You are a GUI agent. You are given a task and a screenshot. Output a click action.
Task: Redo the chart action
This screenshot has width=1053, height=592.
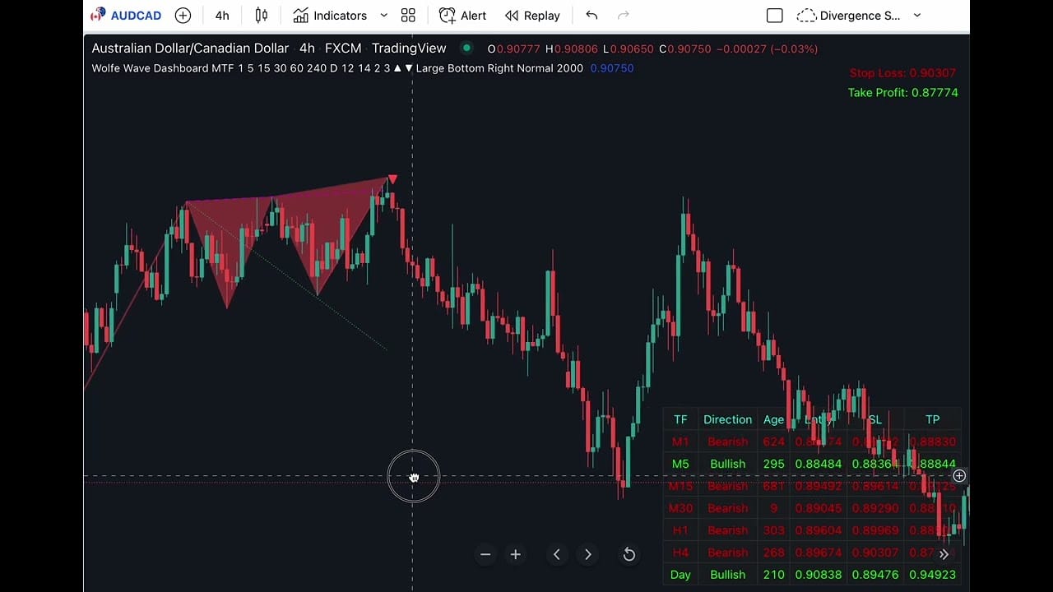click(x=623, y=15)
